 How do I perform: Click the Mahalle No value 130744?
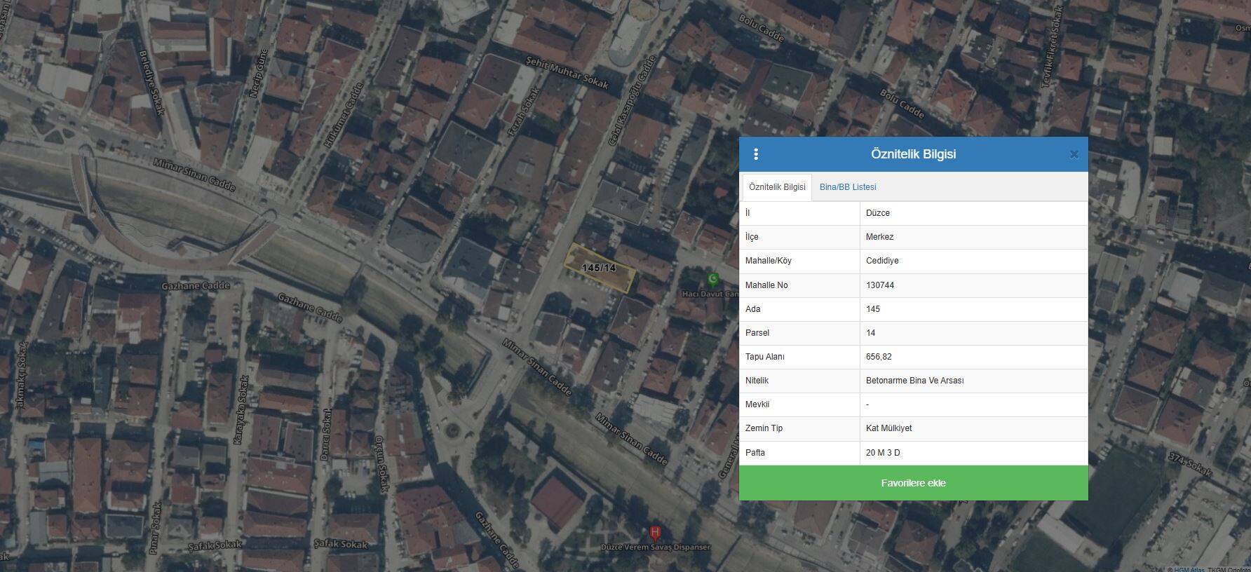click(880, 285)
